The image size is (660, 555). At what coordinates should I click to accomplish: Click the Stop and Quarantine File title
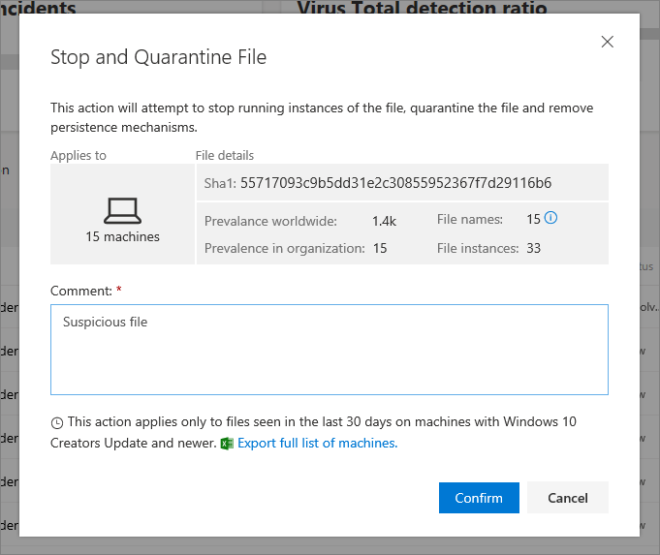158,57
